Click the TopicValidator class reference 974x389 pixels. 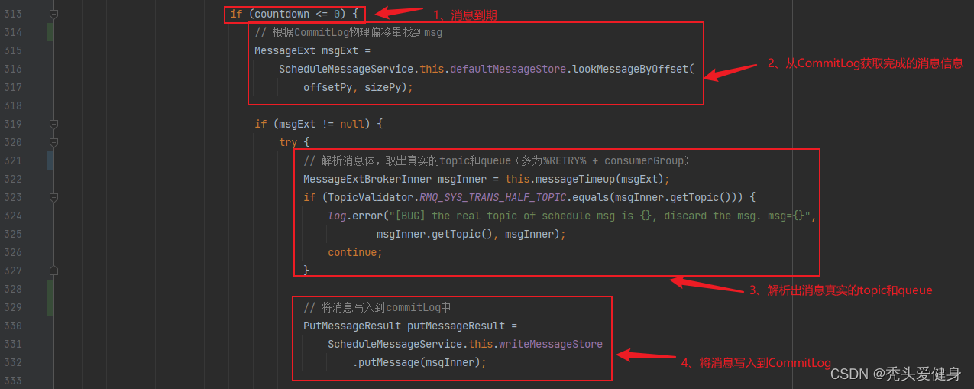pos(371,197)
